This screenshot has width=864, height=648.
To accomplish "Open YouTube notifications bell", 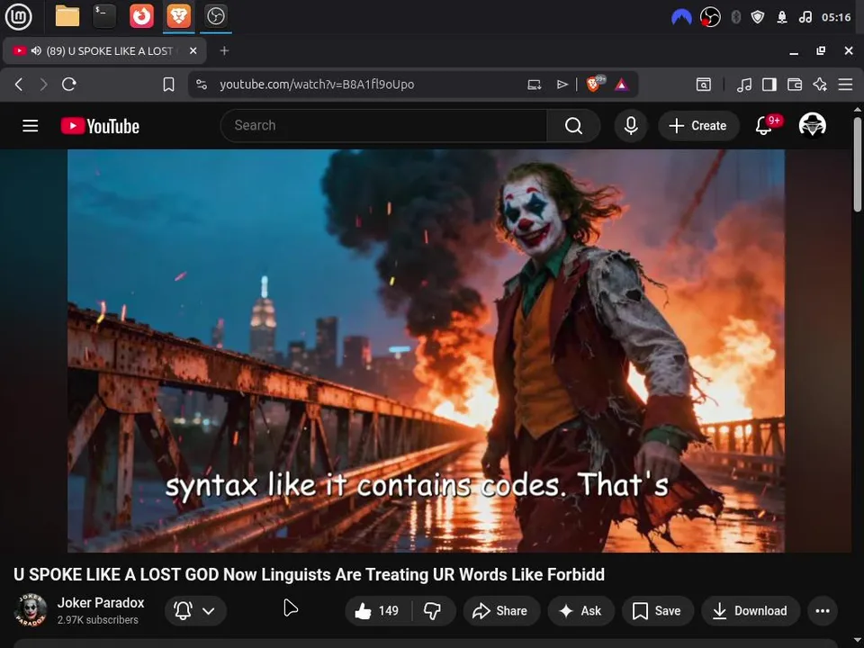I will 764,126.
